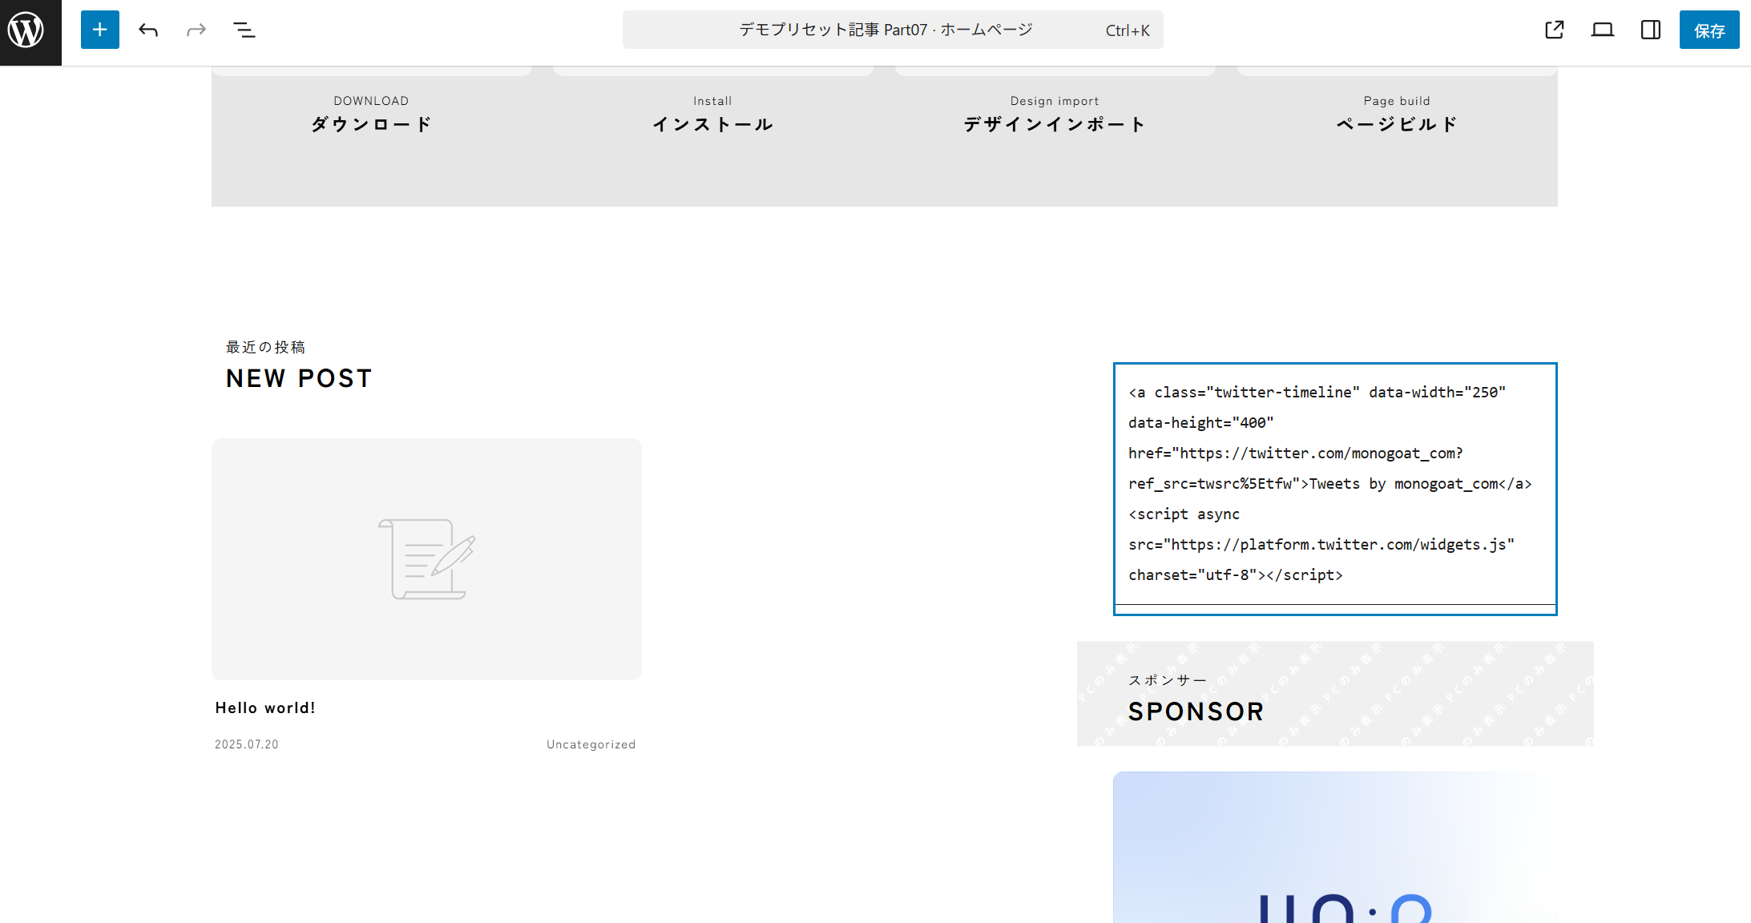Viewport: 1751px width, 923px height.
Task: Select the NEW POST heading
Action: tap(299, 378)
